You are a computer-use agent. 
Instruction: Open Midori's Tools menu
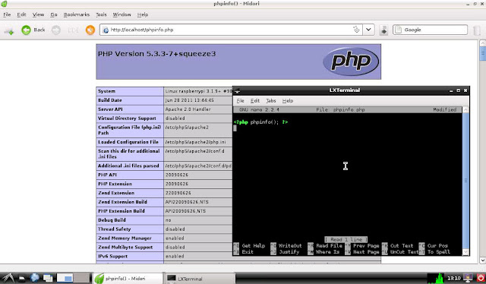(101, 14)
